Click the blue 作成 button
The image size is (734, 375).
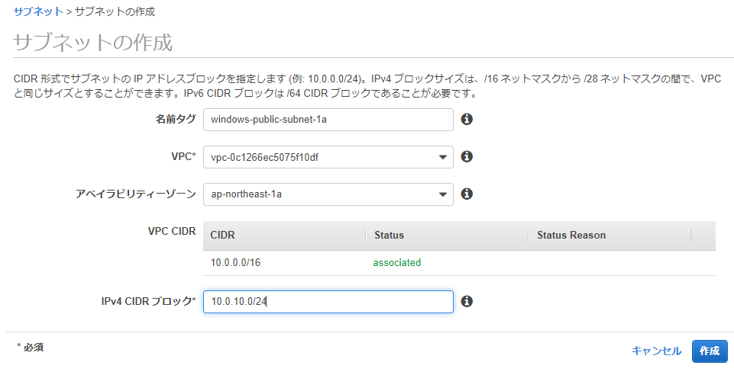click(710, 351)
